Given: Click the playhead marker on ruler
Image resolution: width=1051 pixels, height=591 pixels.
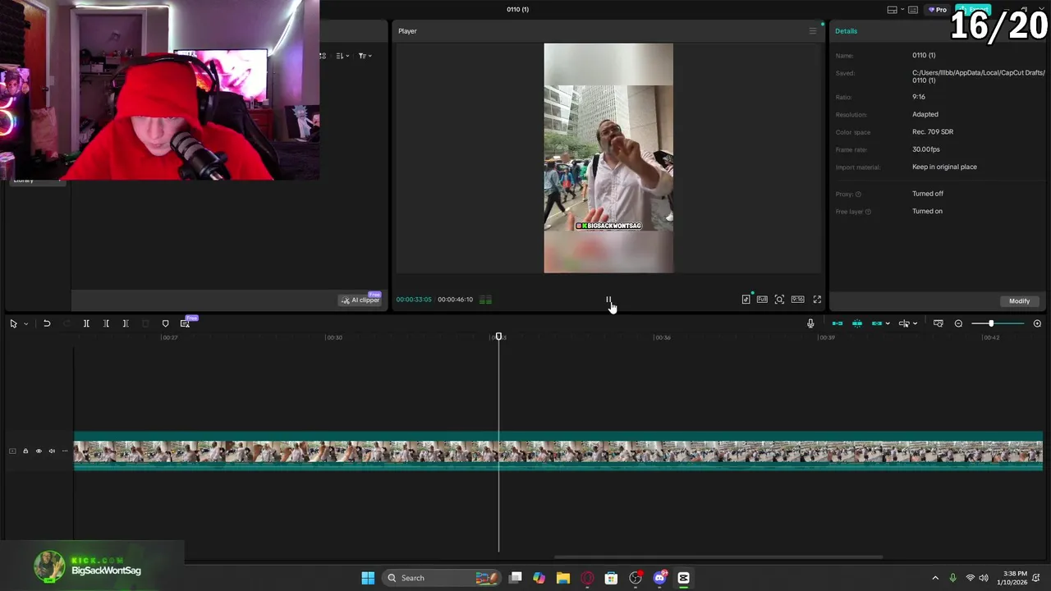Looking at the screenshot, I should (498, 337).
